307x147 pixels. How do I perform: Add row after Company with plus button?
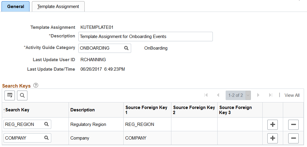click(272, 138)
